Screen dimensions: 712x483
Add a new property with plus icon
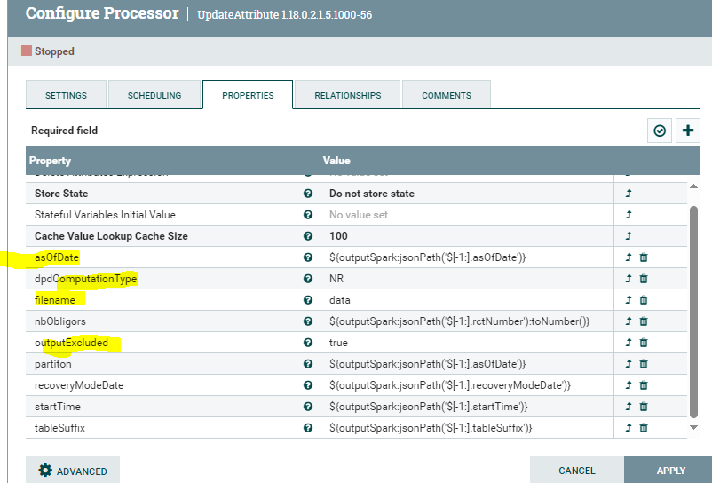(688, 131)
